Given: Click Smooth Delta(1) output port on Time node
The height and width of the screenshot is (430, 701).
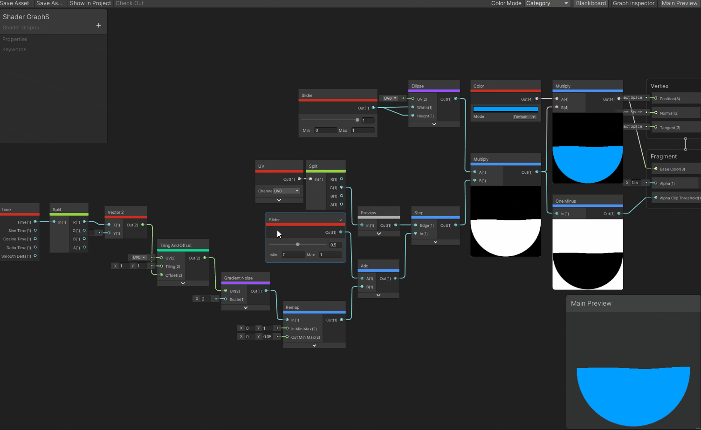Looking at the screenshot, I should pos(35,256).
